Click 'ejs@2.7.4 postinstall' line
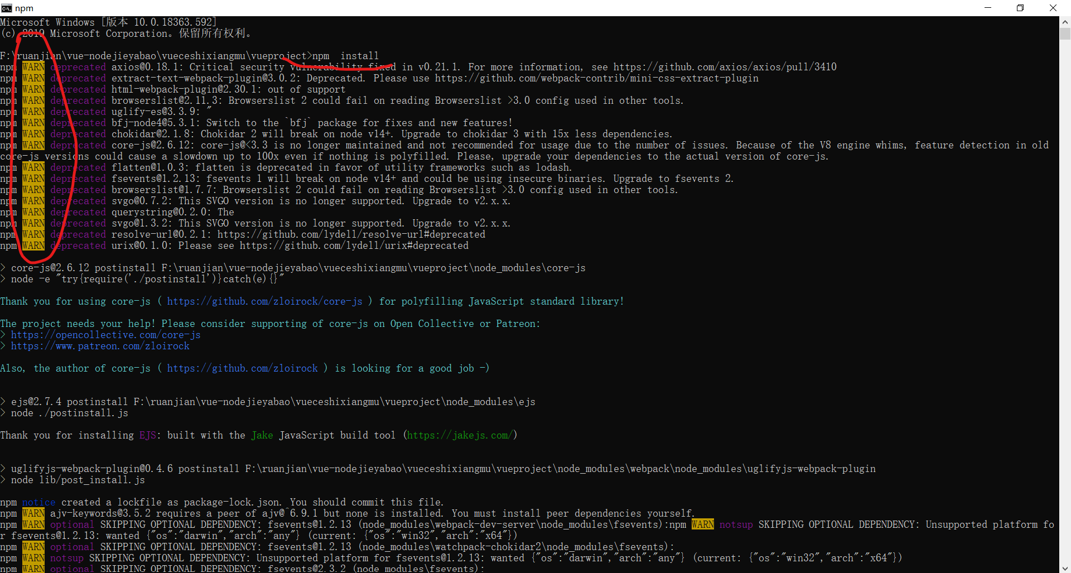This screenshot has width=1071, height=573. (268, 402)
